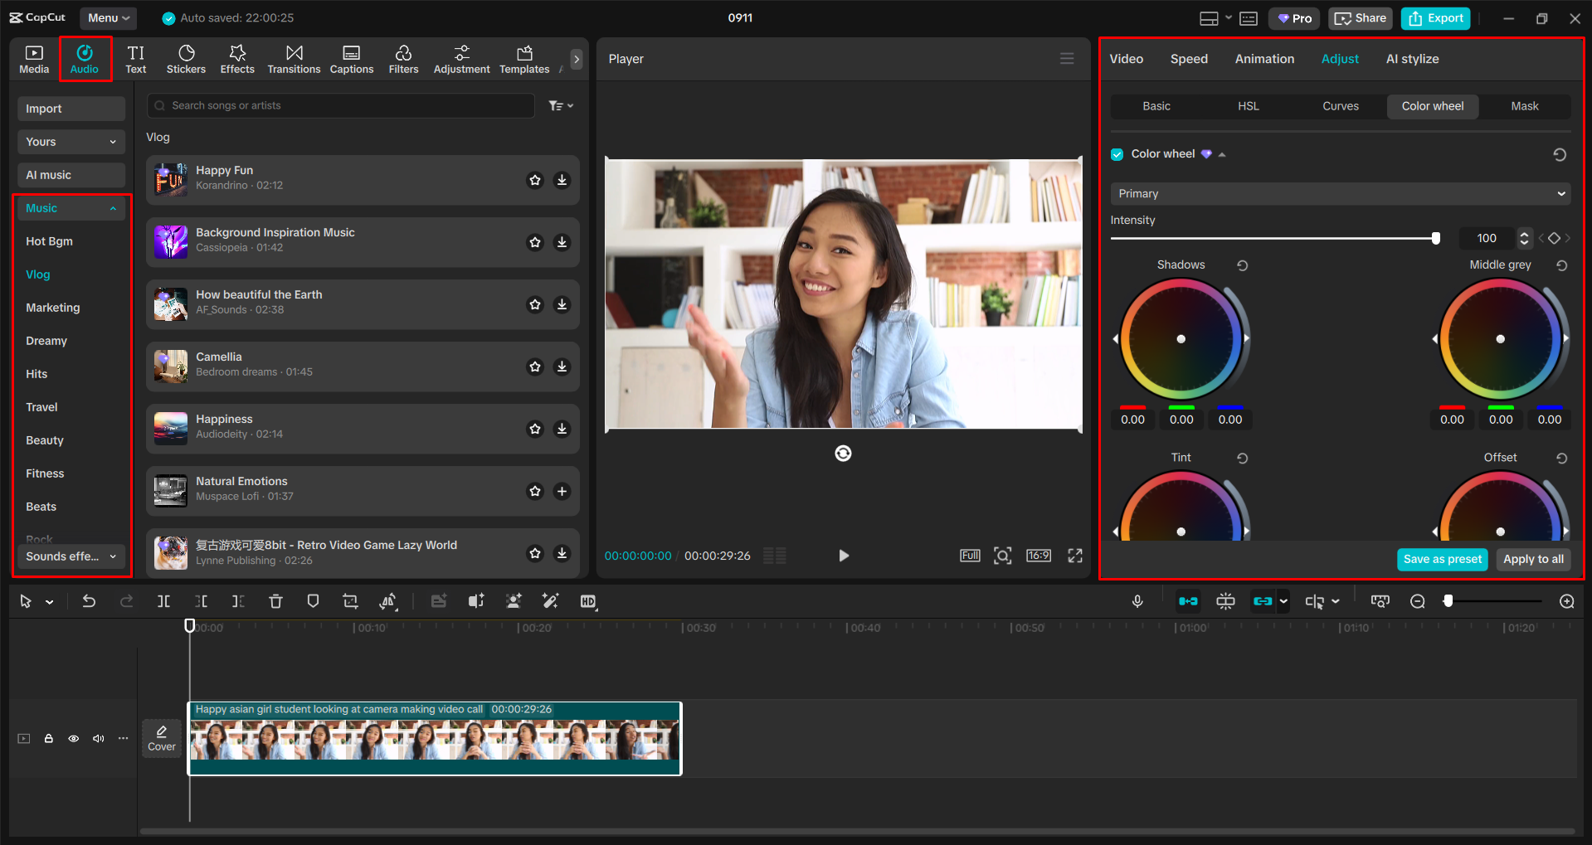The height and width of the screenshot is (845, 1592).
Task: Expand the Yours audio dropdown
Action: pyautogui.click(x=113, y=142)
